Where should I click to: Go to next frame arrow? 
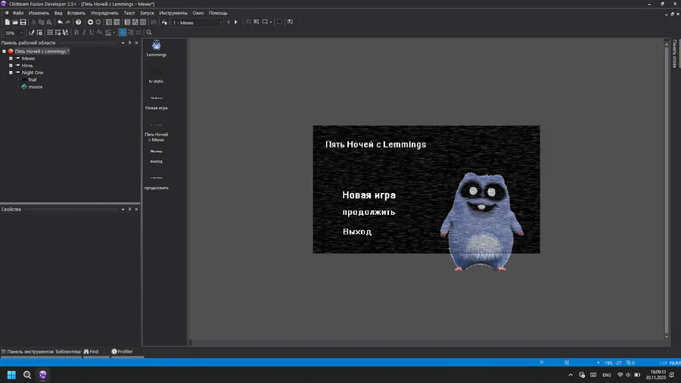coord(236,22)
